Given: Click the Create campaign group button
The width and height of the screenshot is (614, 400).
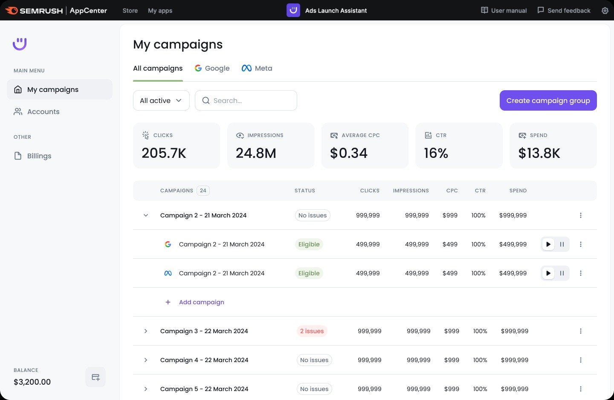Looking at the screenshot, I should click(548, 100).
